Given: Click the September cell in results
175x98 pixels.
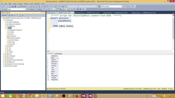Looking at the screenshot, I should [55, 80].
